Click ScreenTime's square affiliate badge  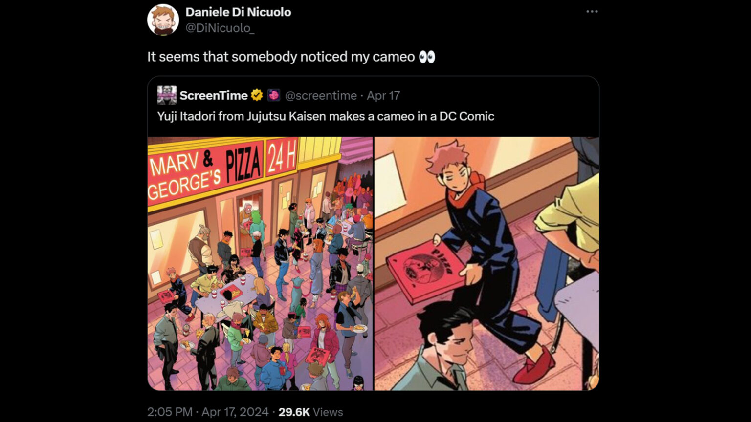coord(273,96)
